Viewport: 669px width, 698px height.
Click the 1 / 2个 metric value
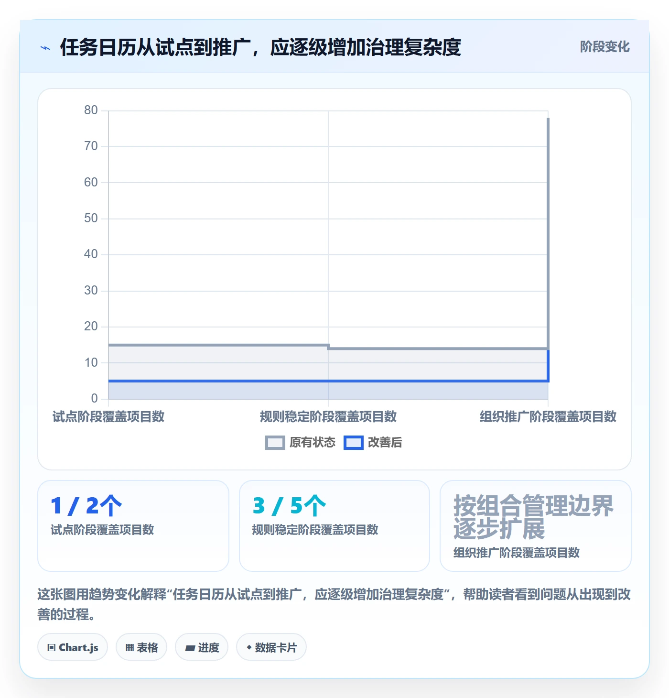(86, 506)
